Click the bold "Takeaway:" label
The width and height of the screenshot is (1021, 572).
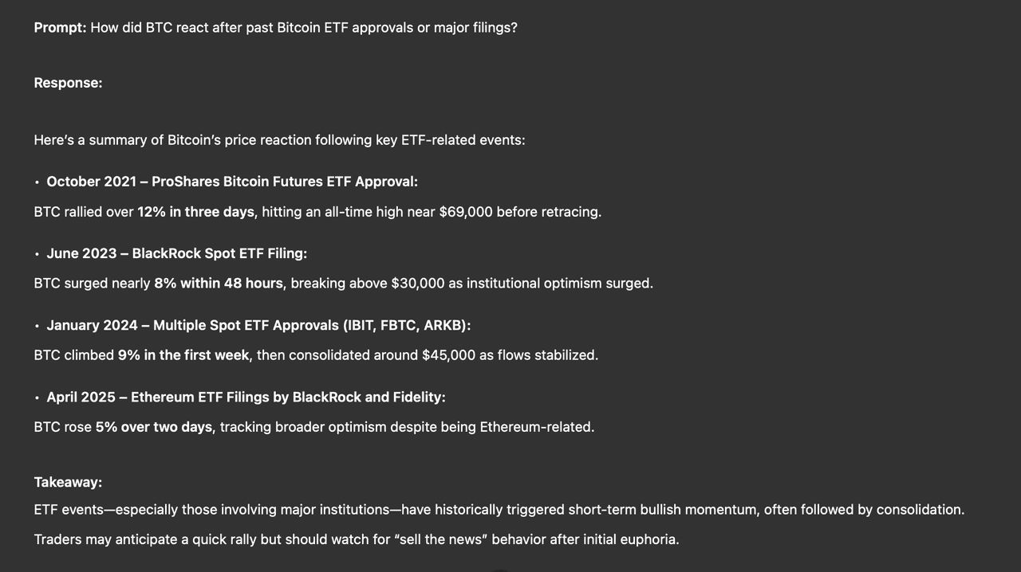(x=68, y=483)
